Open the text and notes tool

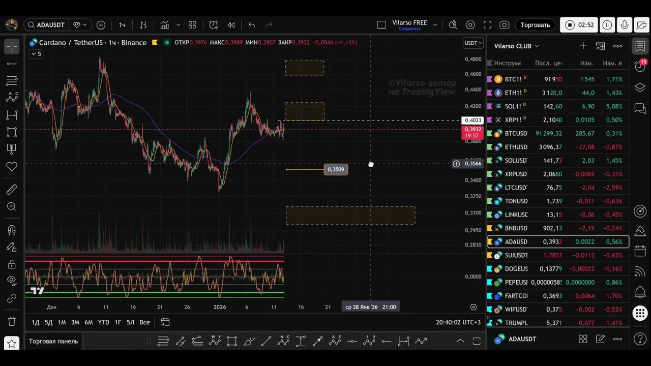[x=12, y=149]
